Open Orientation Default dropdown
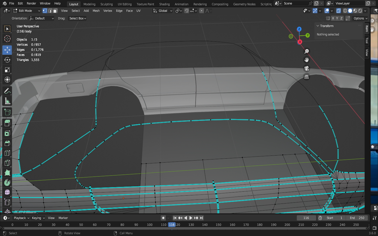 pyautogui.click(x=42, y=18)
